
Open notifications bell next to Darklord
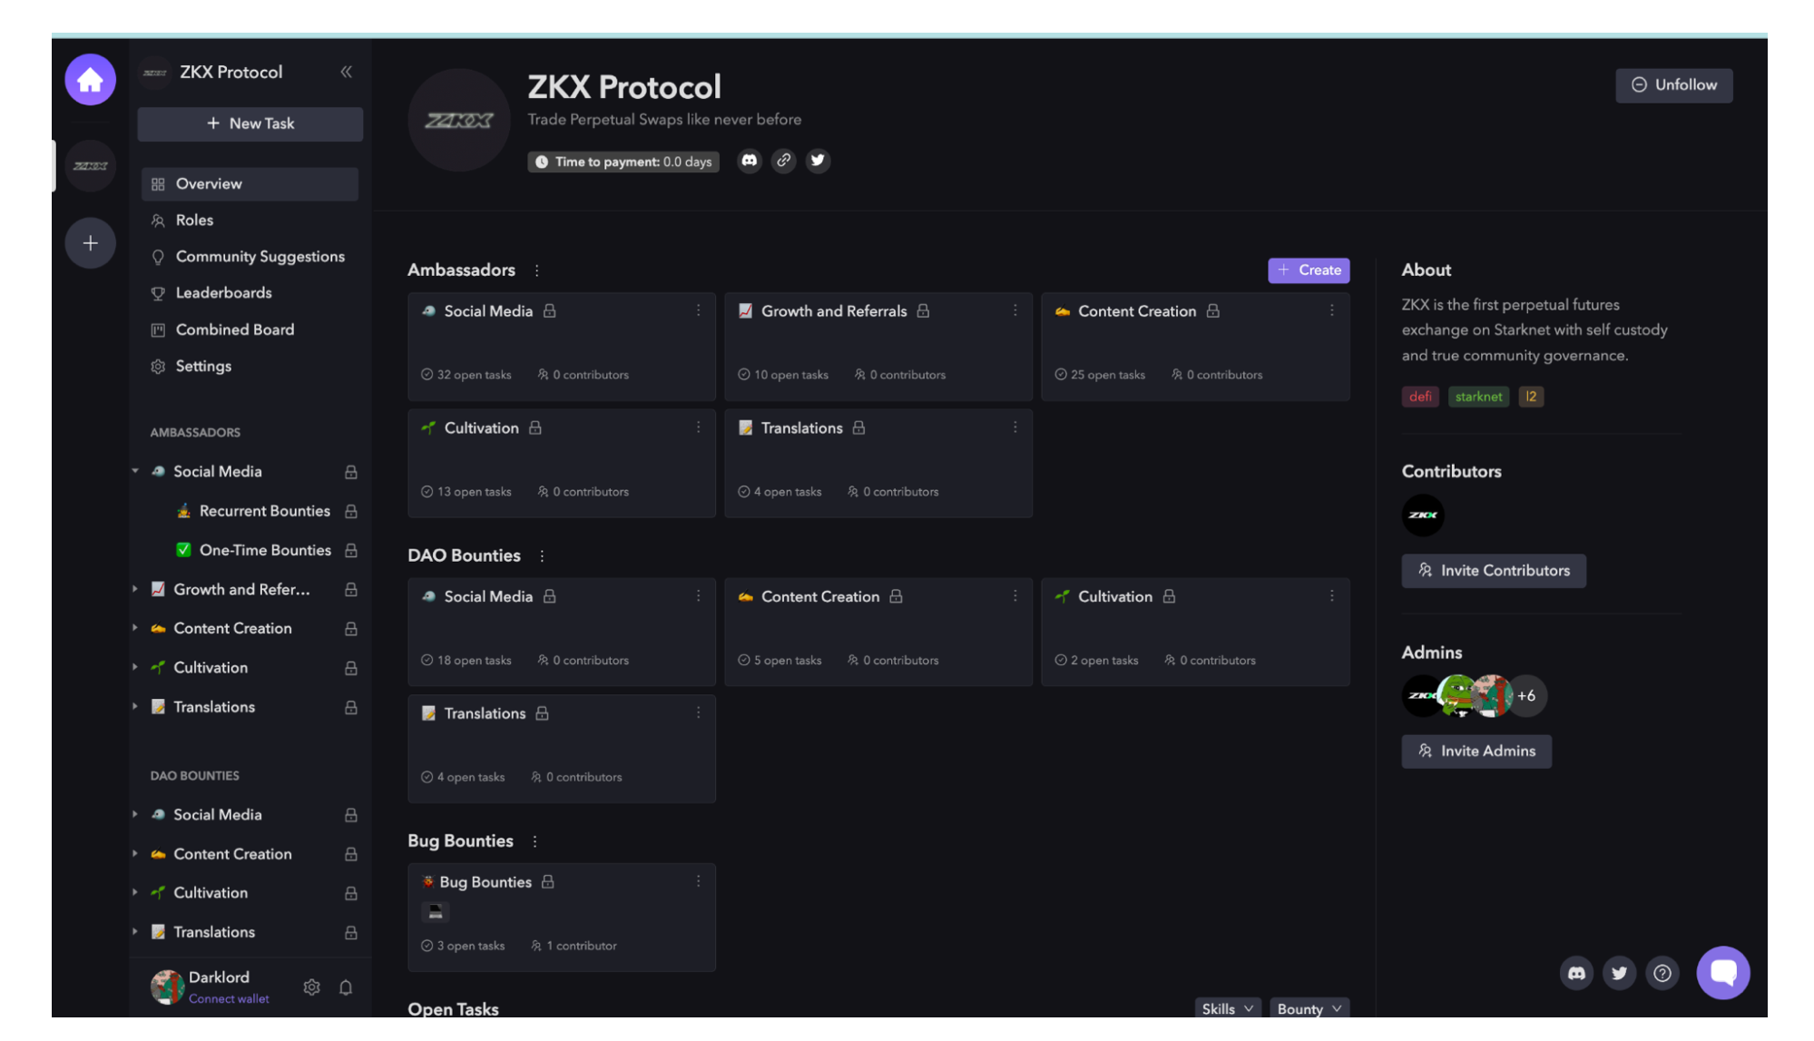[x=346, y=987]
